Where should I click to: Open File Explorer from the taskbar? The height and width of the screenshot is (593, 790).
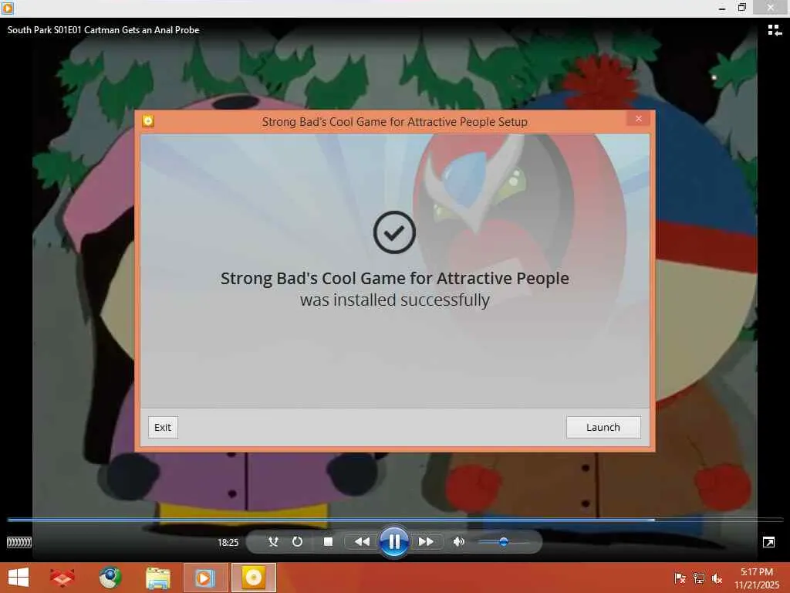click(x=157, y=578)
